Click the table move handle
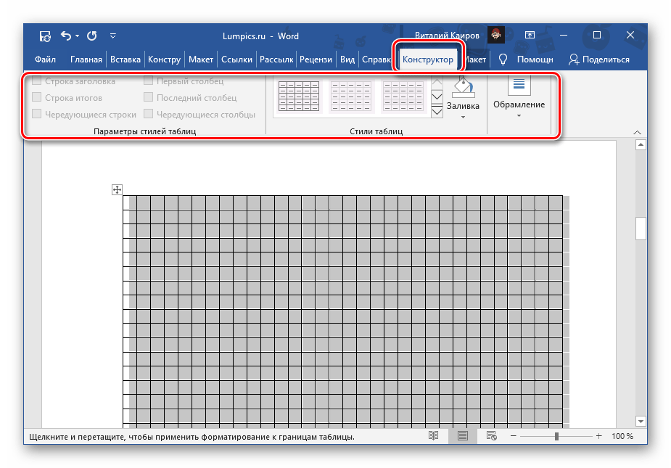This screenshot has height=468, width=671. [x=117, y=189]
